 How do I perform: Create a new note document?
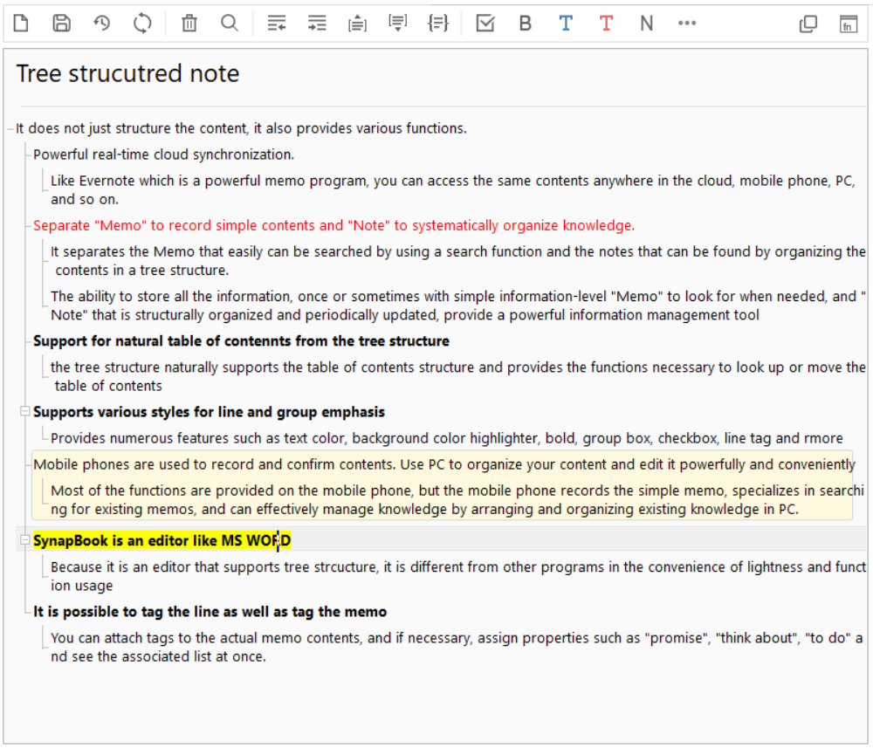(x=21, y=24)
